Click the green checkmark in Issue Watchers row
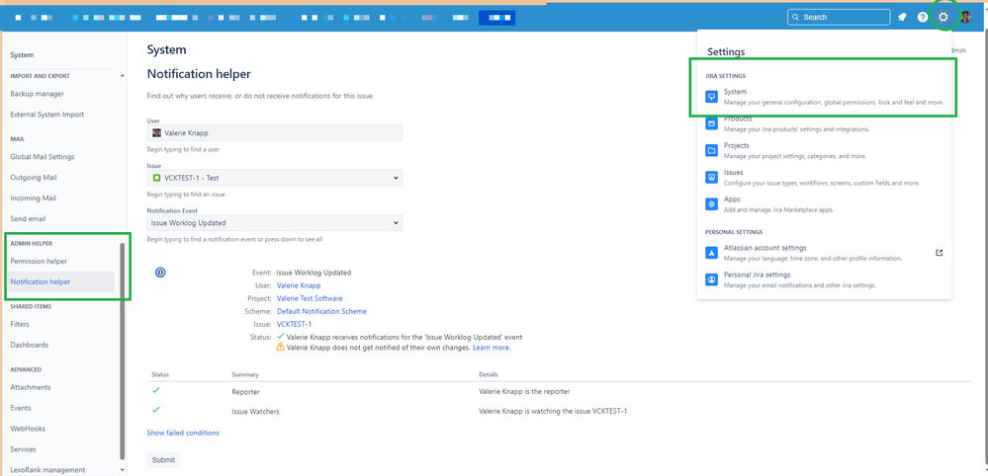 [x=156, y=410]
